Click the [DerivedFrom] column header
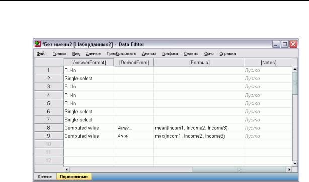Image resolution: width=309 pixels, height=182 pixels. 134,63
